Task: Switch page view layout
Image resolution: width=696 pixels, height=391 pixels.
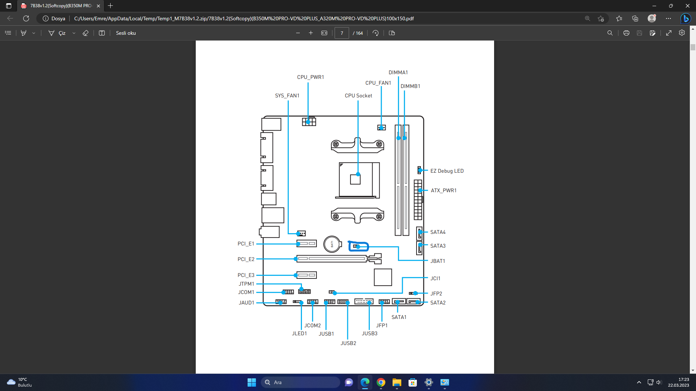Action: tap(392, 33)
